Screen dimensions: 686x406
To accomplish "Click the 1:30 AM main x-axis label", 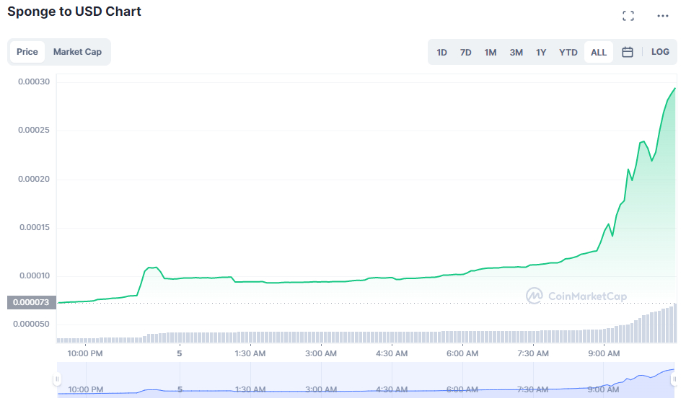I will click(x=250, y=353).
